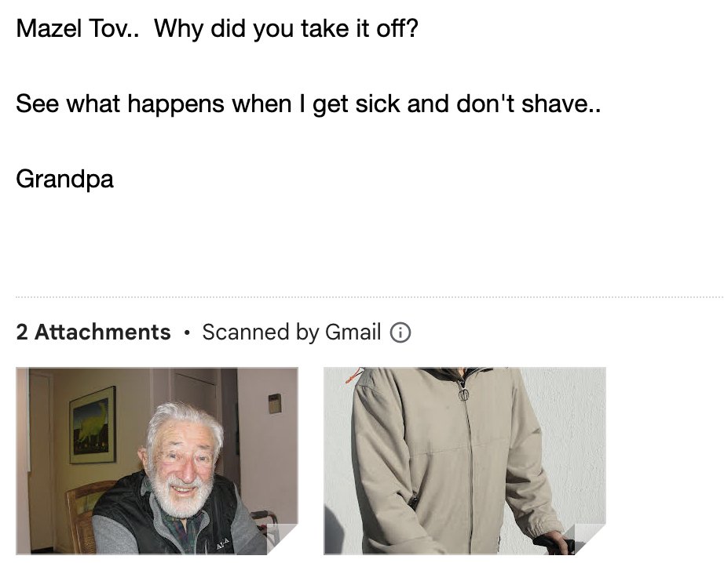
Task: Click the sentence about getting sick and not shaving
Action: coord(309,104)
